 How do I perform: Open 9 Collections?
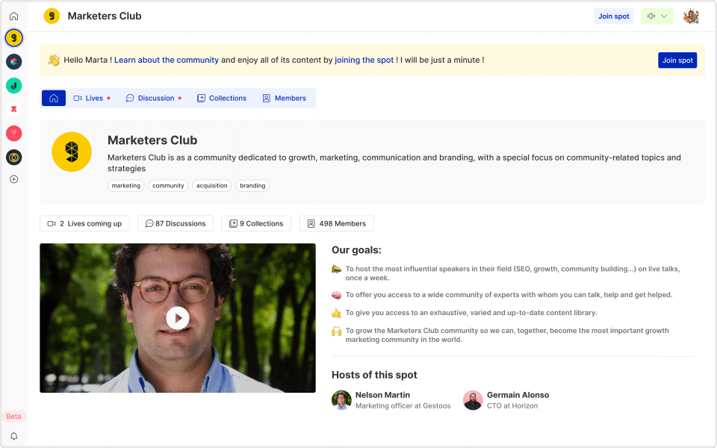[256, 223]
